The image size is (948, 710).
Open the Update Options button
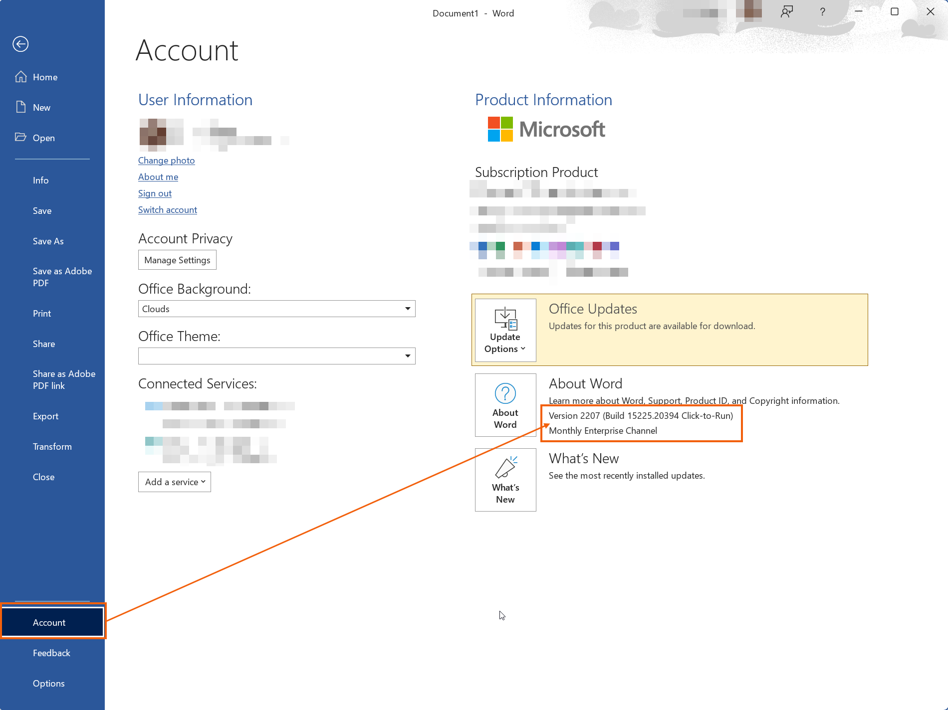click(x=505, y=330)
